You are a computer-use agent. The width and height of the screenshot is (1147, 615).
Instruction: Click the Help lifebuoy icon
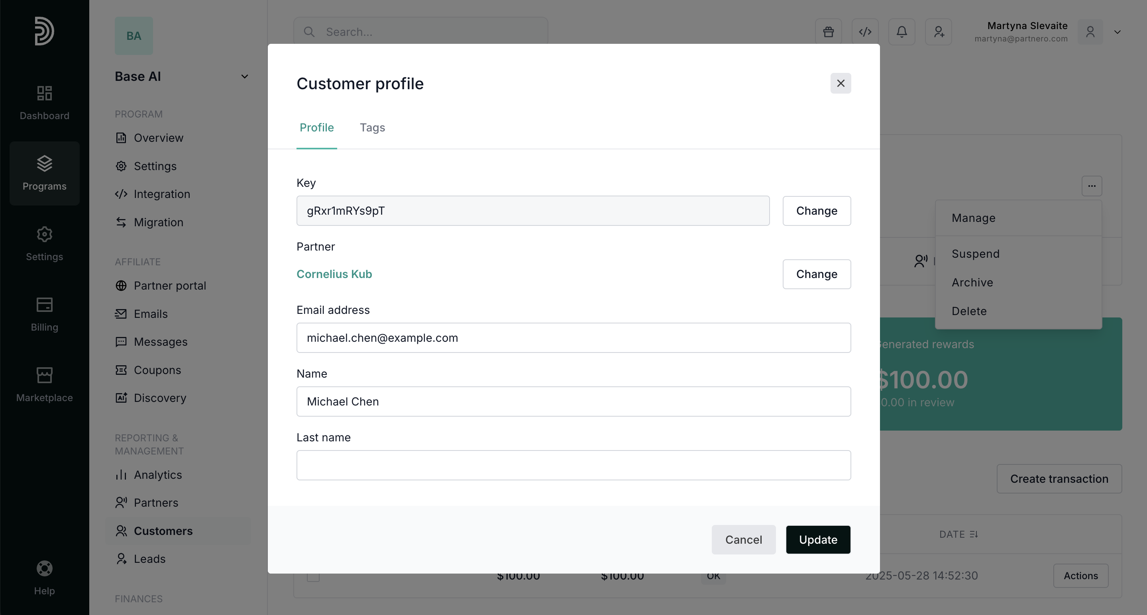pos(45,568)
